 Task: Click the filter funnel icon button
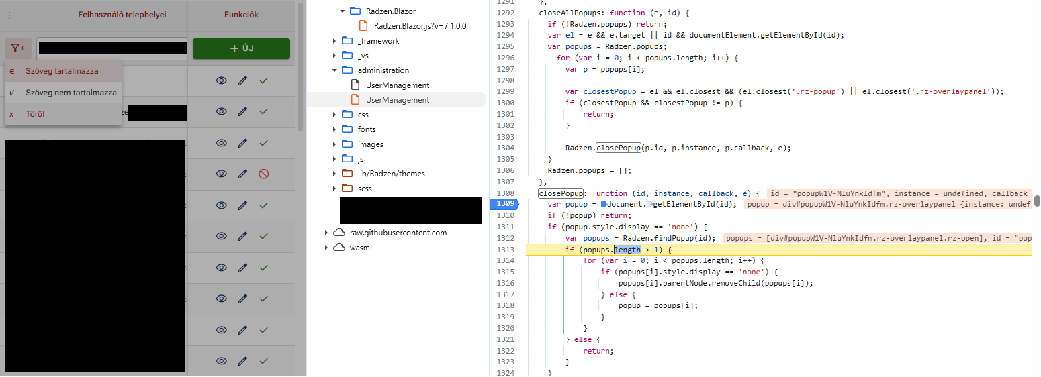pyautogui.click(x=18, y=48)
